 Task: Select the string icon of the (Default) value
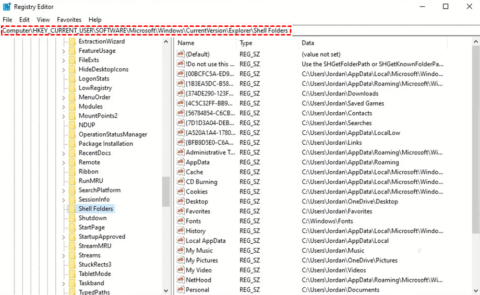pos(180,54)
